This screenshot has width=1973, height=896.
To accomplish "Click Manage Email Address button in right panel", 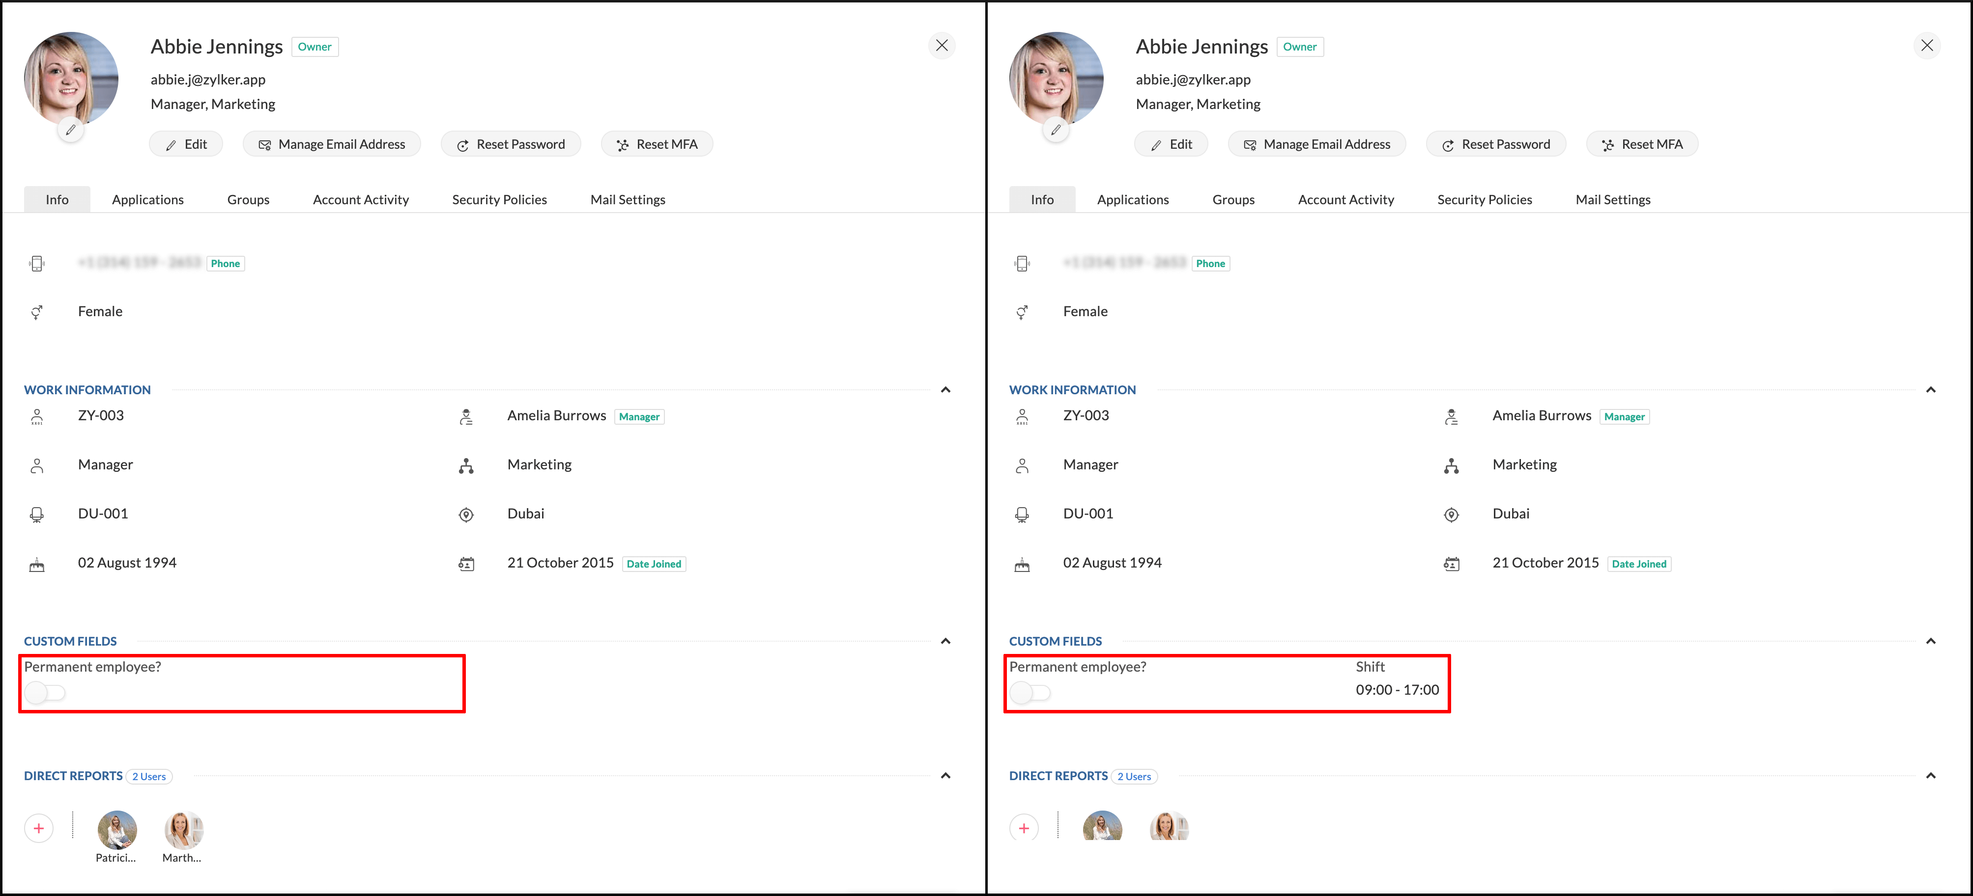I will pos(1316,145).
